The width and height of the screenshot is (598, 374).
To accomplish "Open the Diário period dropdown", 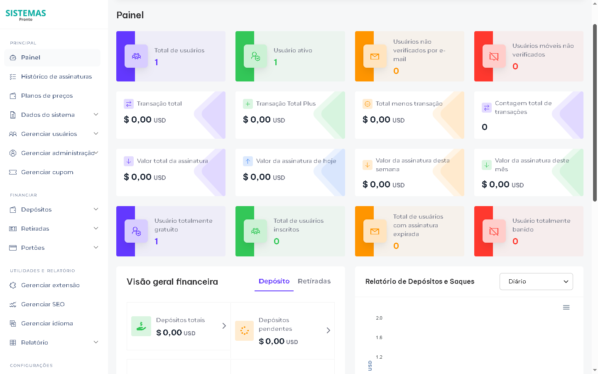I will pyautogui.click(x=536, y=282).
